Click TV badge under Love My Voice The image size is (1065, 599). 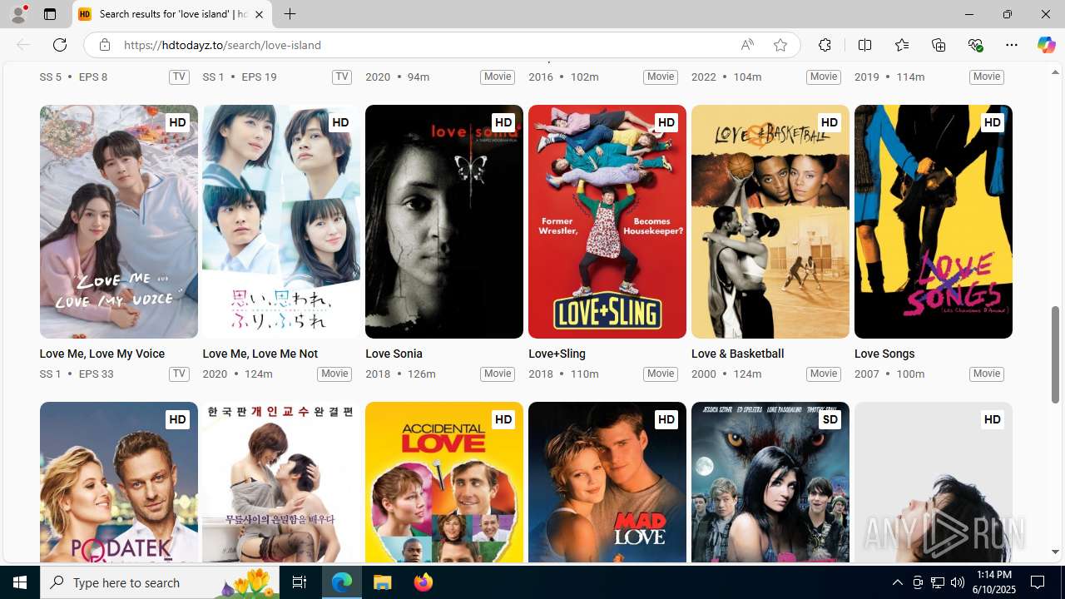(179, 374)
